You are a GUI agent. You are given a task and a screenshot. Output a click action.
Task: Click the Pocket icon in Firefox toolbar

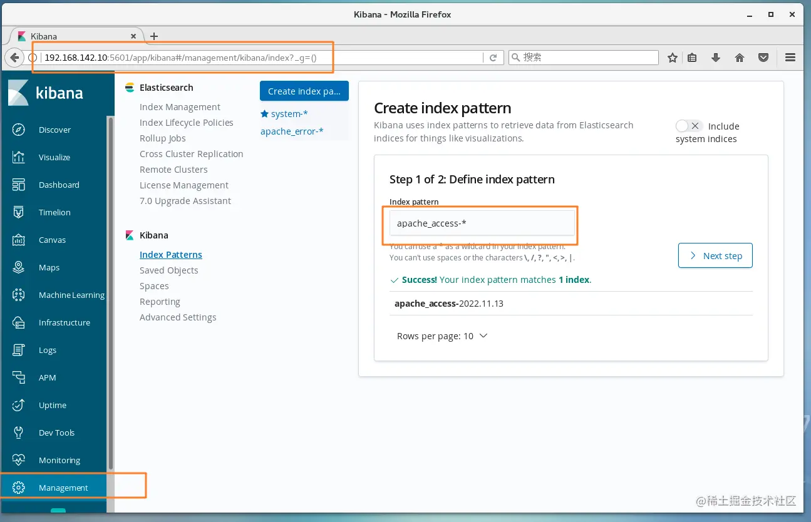tap(763, 58)
